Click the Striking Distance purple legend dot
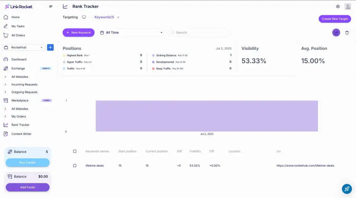356x198 pixels. [x=153, y=55]
